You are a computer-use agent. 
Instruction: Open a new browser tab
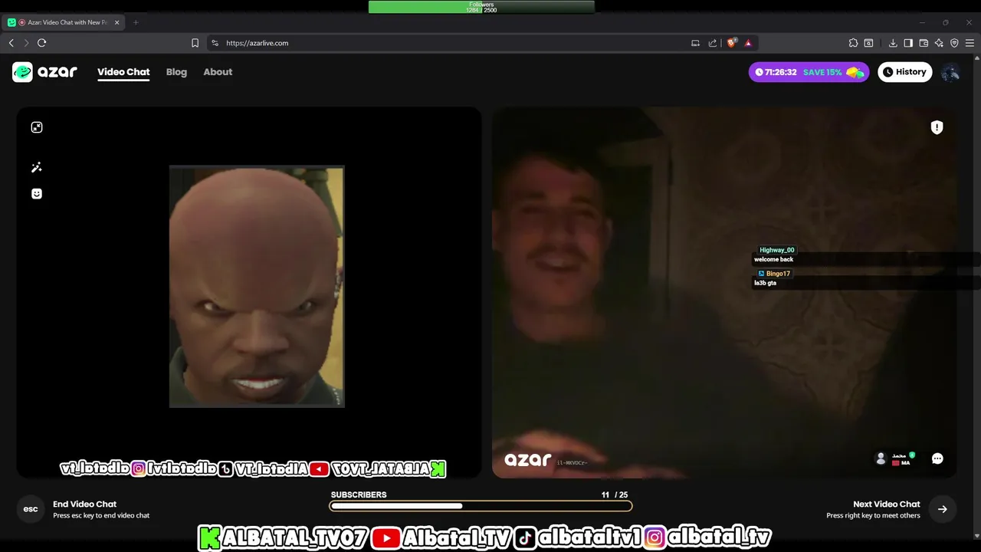pos(136,22)
